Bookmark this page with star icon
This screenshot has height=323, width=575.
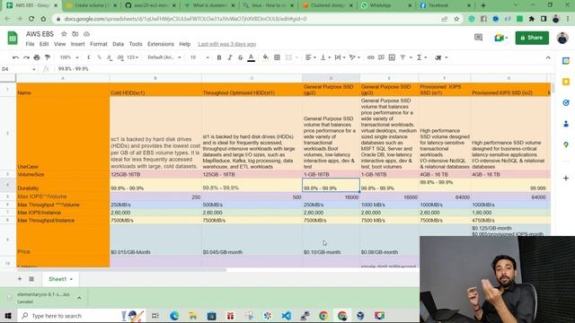(x=456, y=19)
